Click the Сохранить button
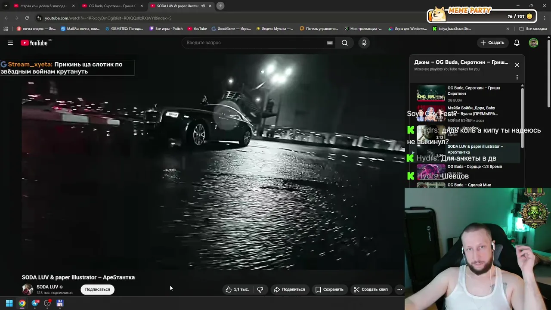 pos(329,289)
